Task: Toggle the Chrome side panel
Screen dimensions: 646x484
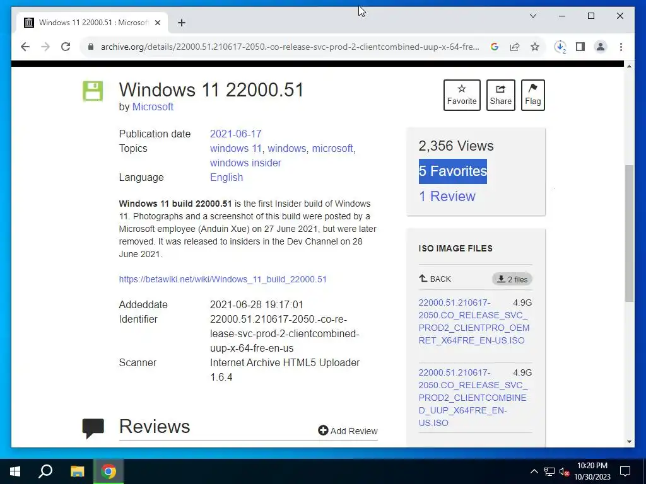Action: [x=580, y=47]
